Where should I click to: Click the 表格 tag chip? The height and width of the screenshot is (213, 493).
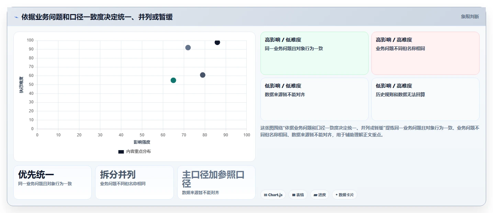298,195
